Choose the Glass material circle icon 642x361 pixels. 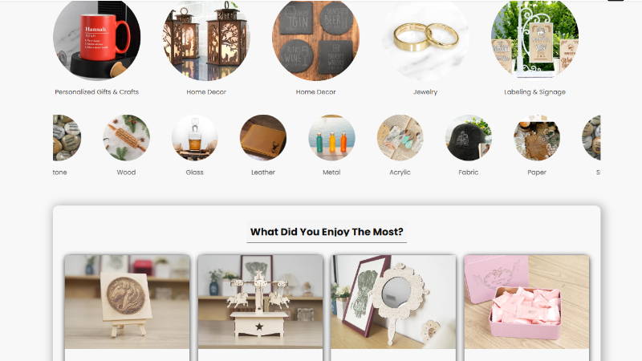(194, 137)
